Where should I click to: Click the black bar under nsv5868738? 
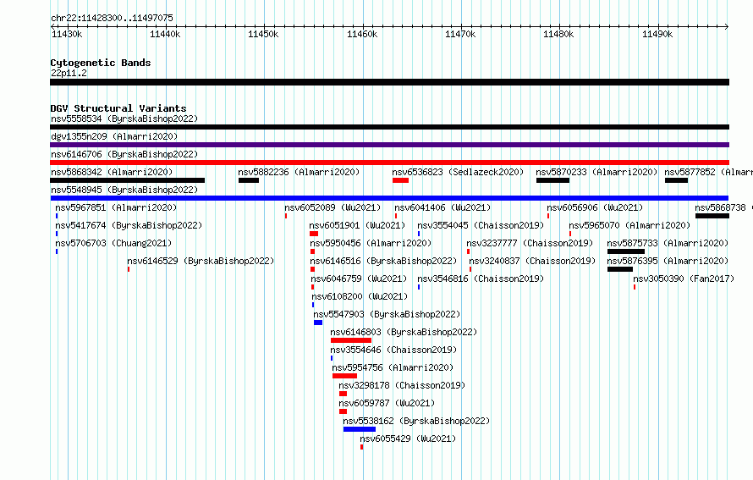pyautogui.click(x=712, y=216)
